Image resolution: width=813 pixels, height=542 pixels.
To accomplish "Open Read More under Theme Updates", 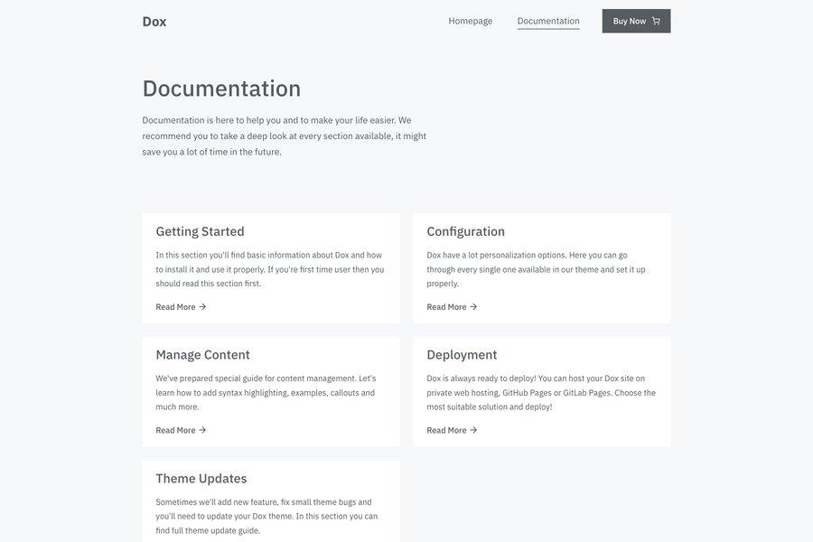I will (x=176, y=538).
